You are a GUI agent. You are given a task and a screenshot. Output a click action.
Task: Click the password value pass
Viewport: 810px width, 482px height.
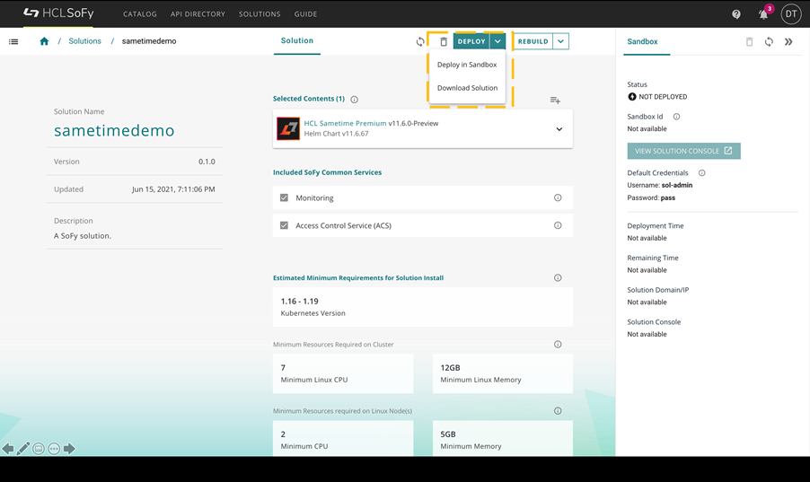point(668,197)
